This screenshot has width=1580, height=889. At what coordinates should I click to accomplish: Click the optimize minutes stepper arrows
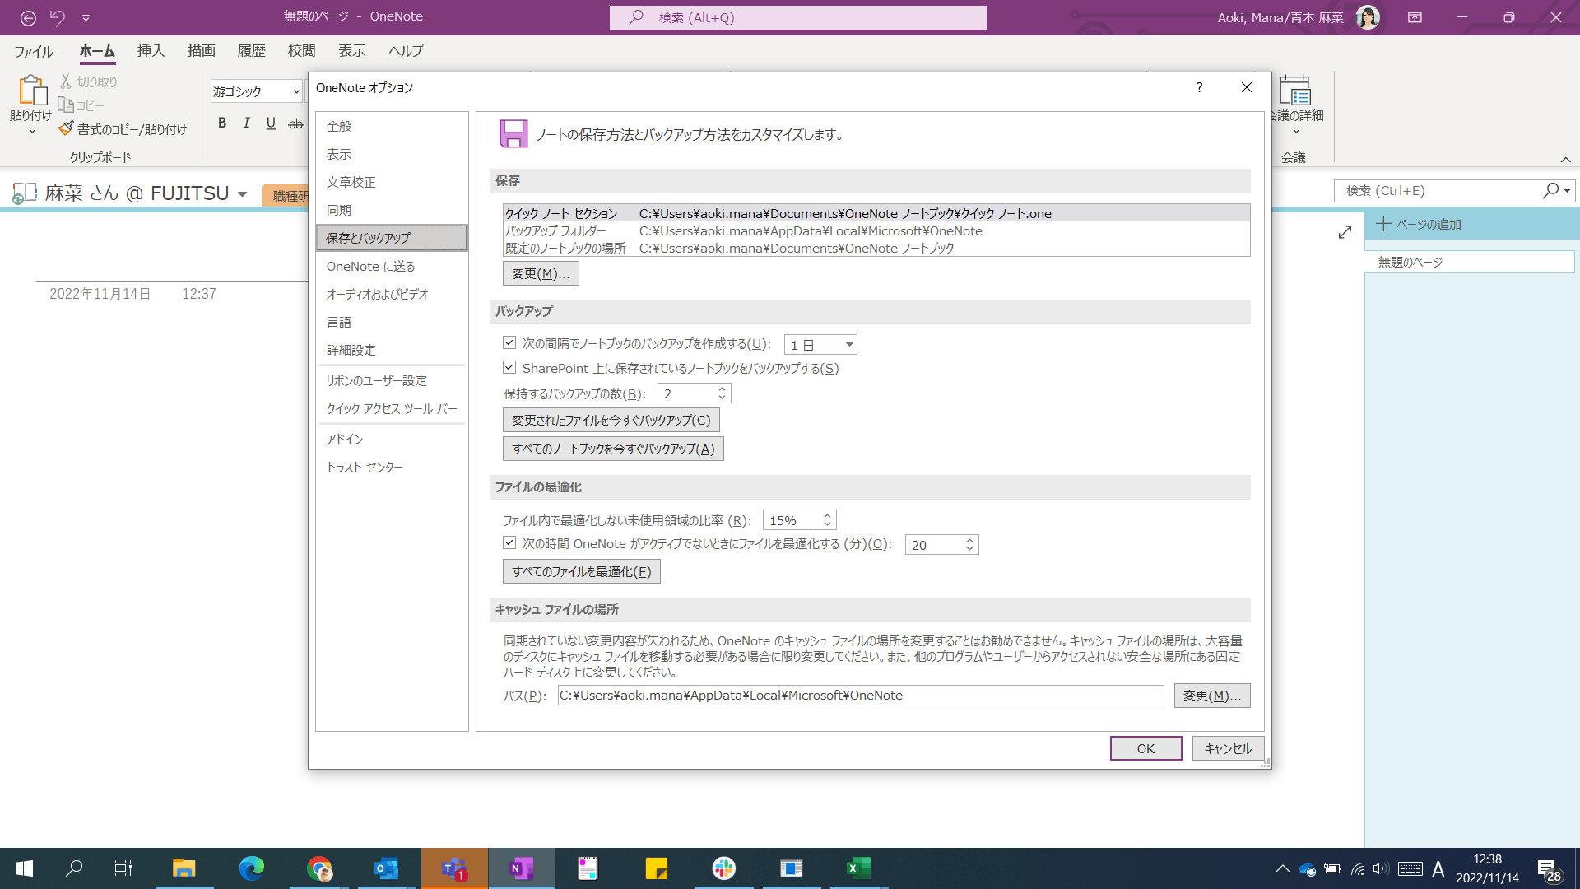point(969,544)
